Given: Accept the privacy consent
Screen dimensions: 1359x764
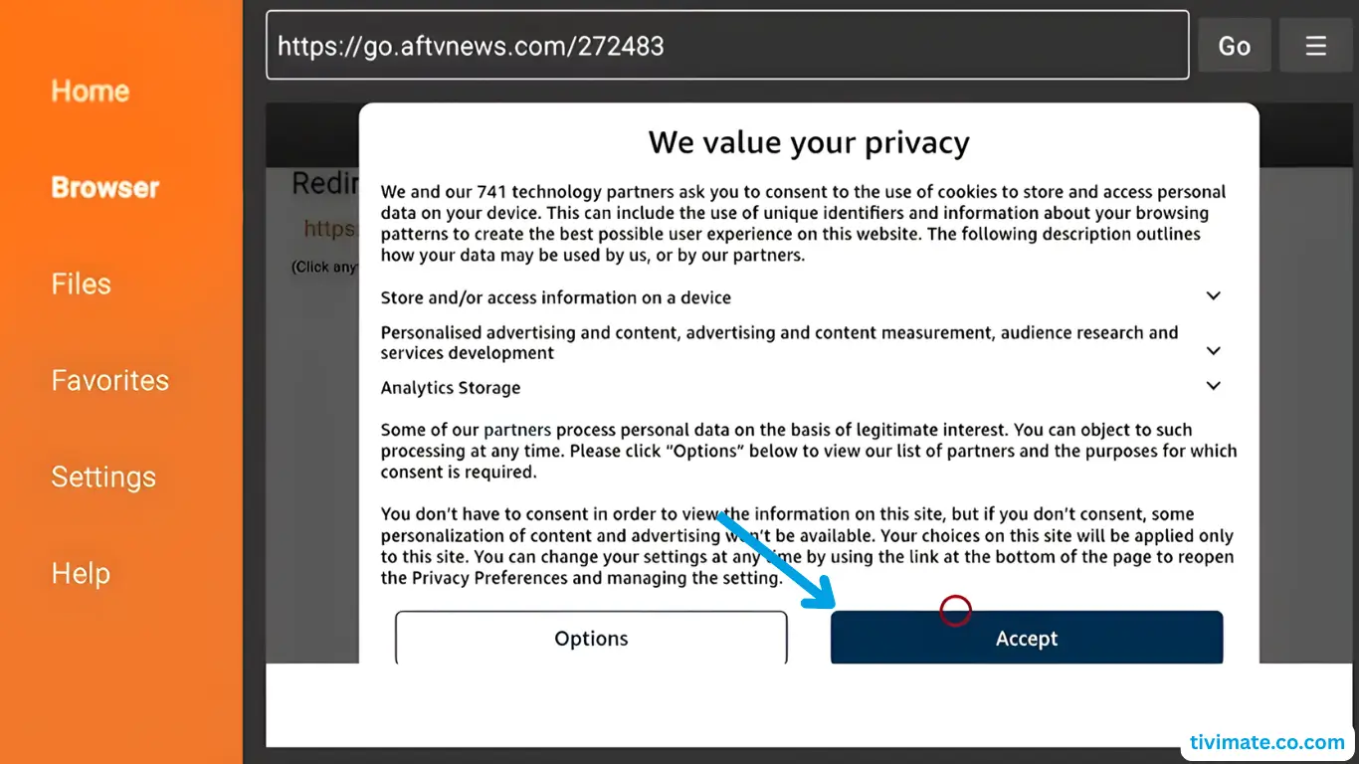Looking at the screenshot, I should coord(1026,638).
